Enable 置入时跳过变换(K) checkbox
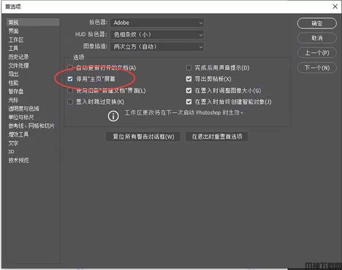This screenshot has width=342, height=270. coord(70,102)
